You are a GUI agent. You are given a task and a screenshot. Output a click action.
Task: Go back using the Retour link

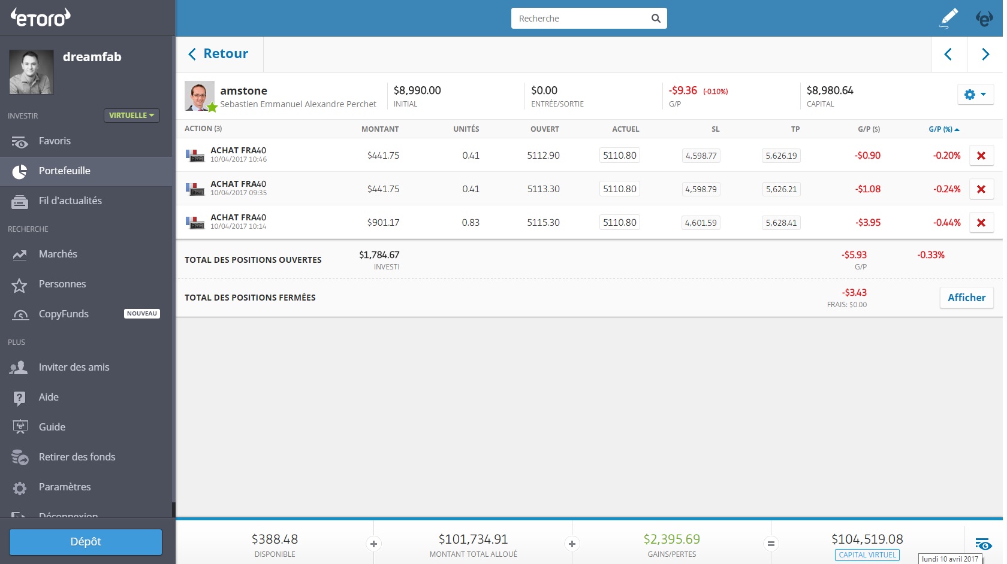click(x=219, y=54)
